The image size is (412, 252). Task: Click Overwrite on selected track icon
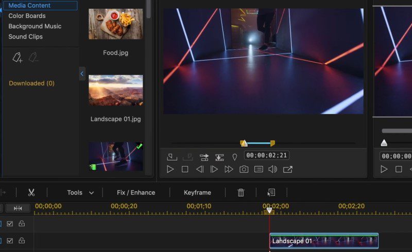[x=219, y=157]
